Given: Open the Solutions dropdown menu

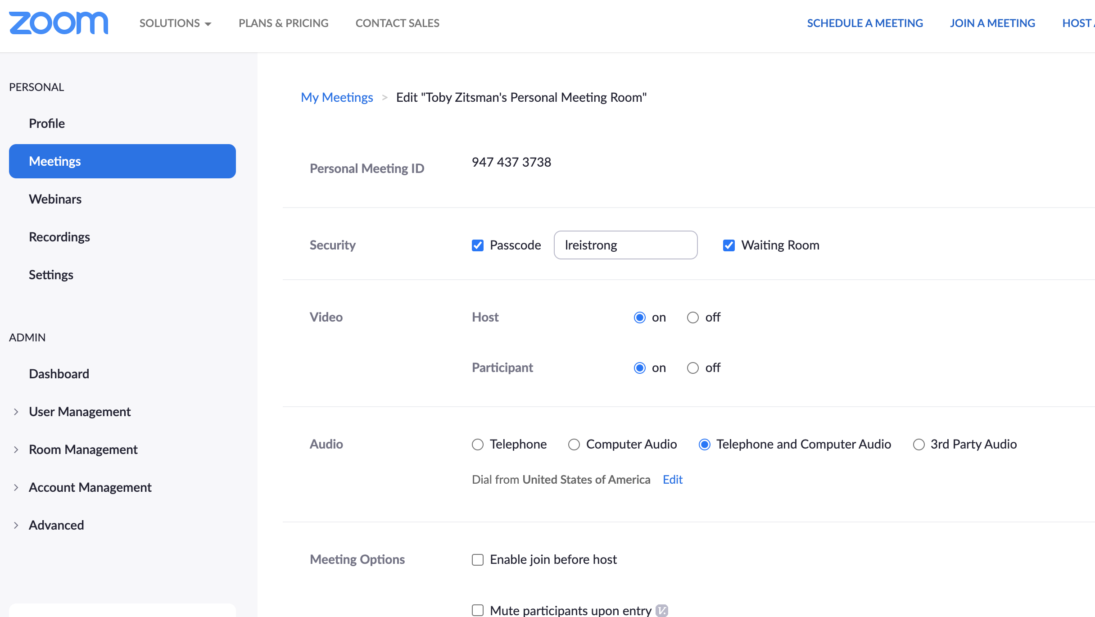Looking at the screenshot, I should point(175,23).
